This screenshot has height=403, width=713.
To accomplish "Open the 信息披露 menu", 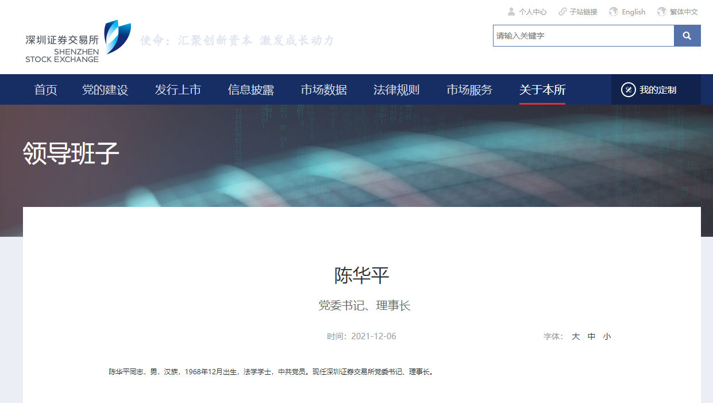I will [x=251, y=90].
